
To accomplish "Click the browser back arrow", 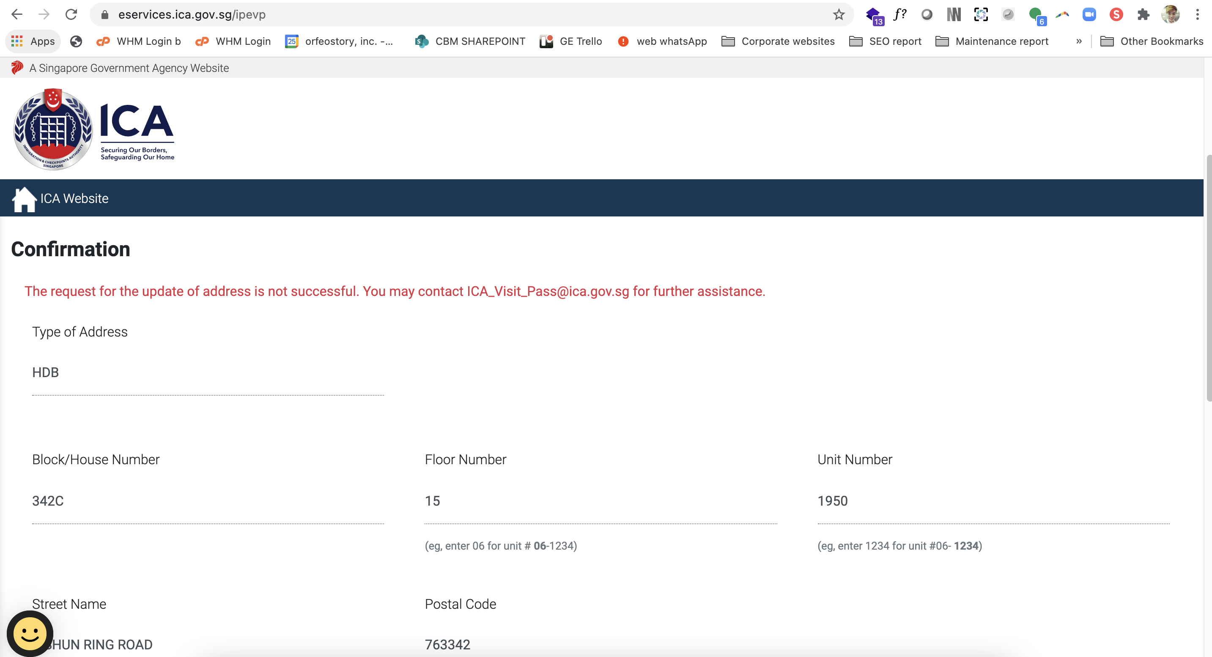I will click(x=17, y=14).
